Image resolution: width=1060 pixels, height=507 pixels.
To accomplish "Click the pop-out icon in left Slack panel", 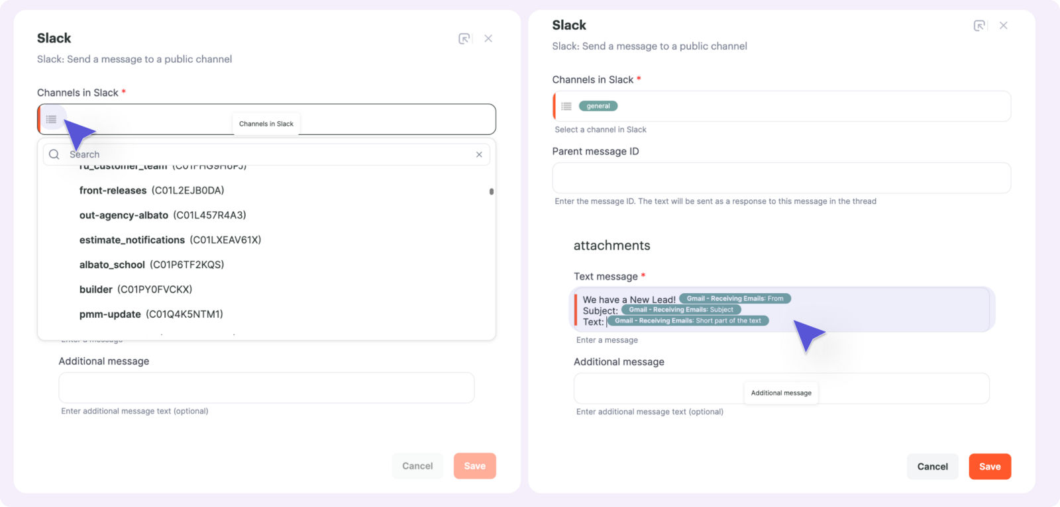I will click(464, 38).
